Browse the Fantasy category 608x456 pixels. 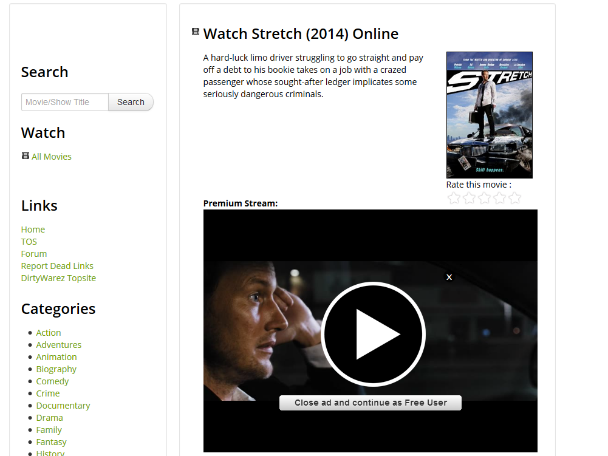[x=51, y=442]
